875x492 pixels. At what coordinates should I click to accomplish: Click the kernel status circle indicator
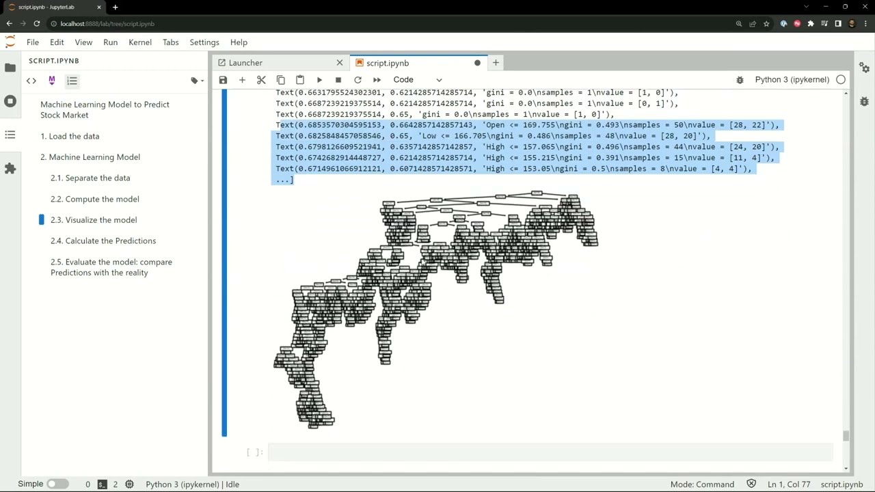click(841, 80)
